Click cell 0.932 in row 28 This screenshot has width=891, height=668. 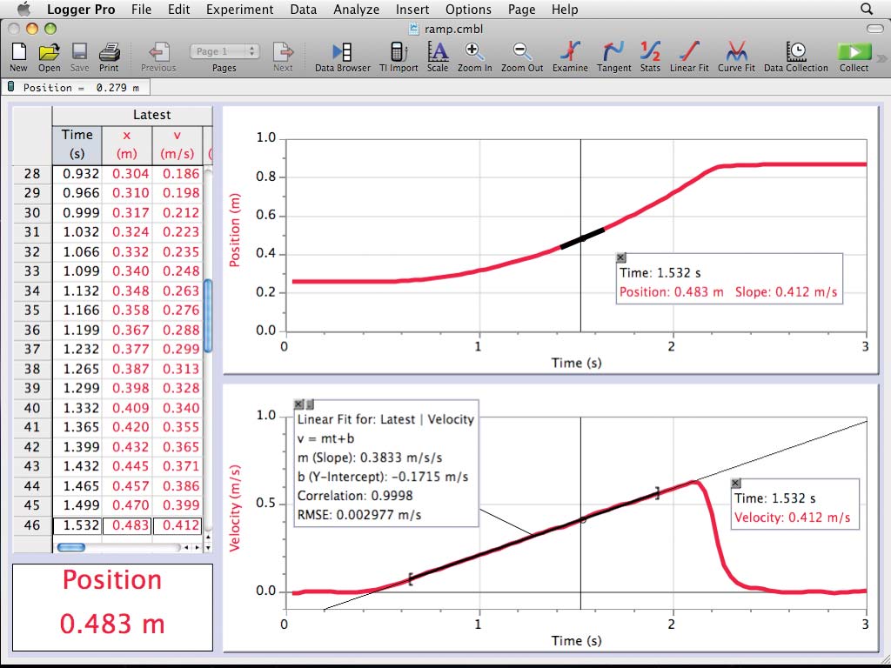click(x=77, y=174)
